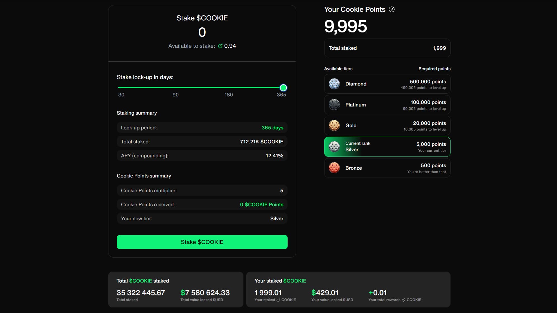Click the stake amount input showing 0
Viewport: 557px width, 313px height.
pos(202,32)
